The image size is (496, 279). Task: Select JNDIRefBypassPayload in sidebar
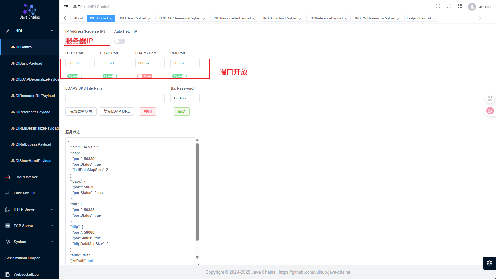[x=31, y=144]
